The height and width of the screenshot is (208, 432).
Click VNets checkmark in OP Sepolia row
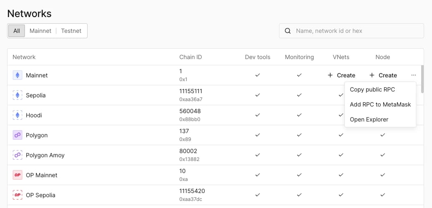(x=341, y=195)
